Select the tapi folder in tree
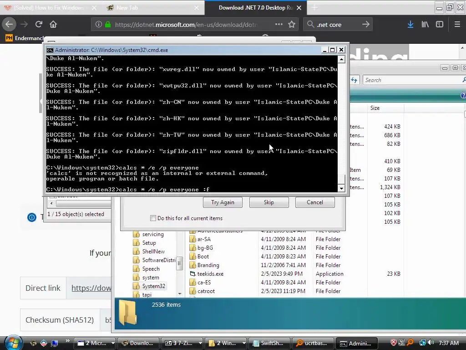 [147, 295]
